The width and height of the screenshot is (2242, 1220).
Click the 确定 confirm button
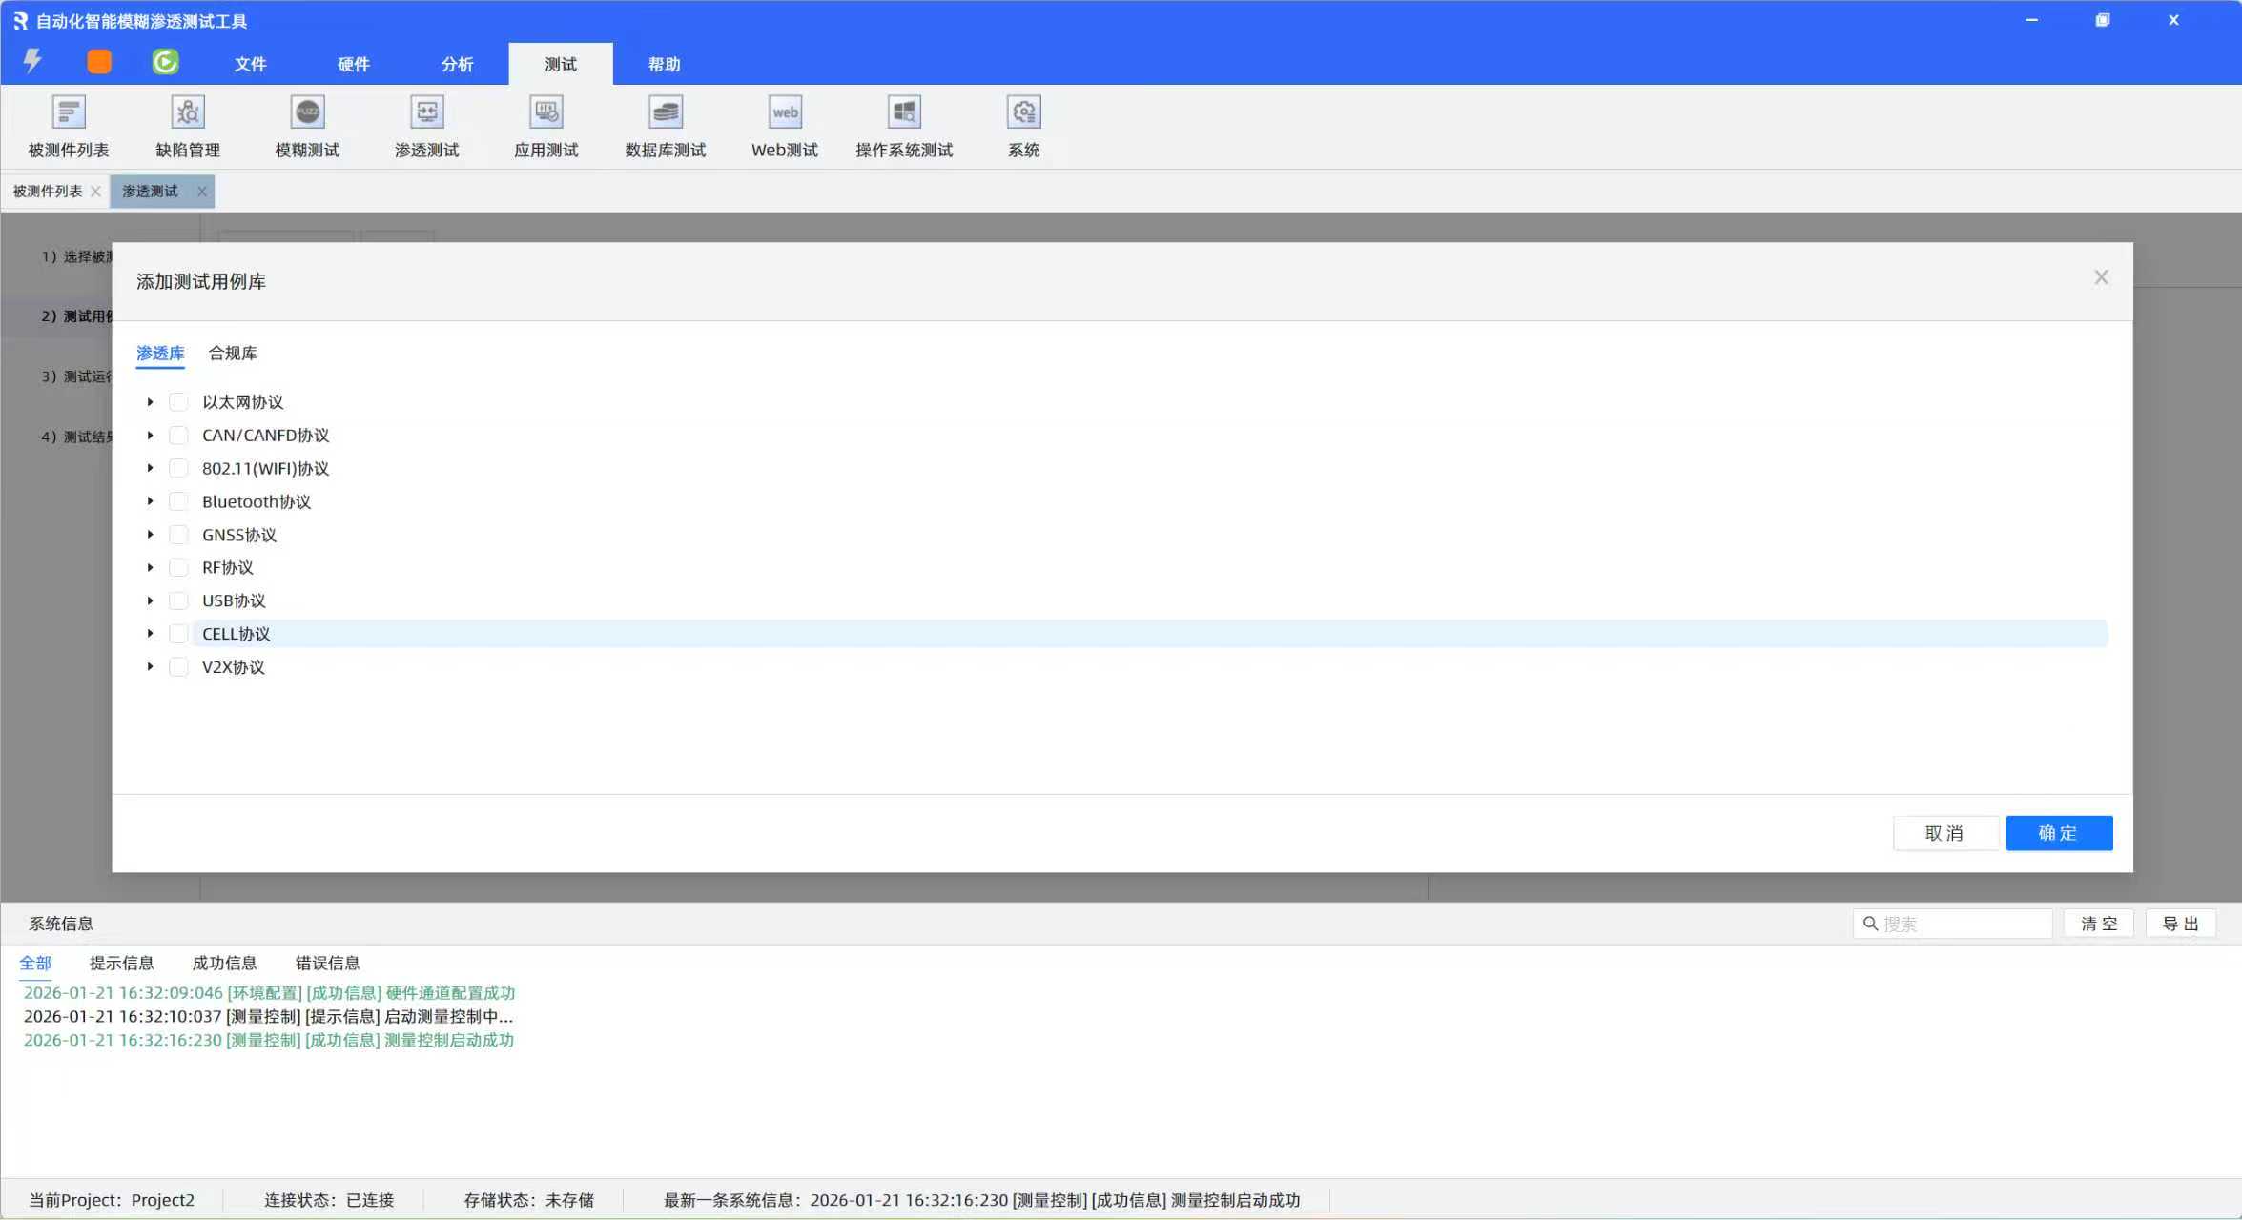[2059, 833]
